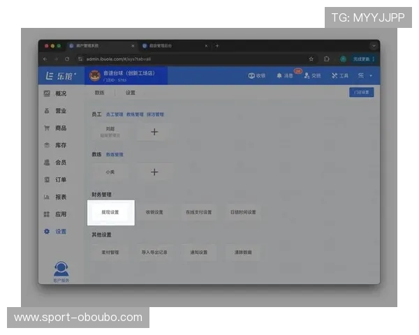This screenshot has width=419, height=335.
Task: Add a new 员工 staff member
Action: point(154,132)
